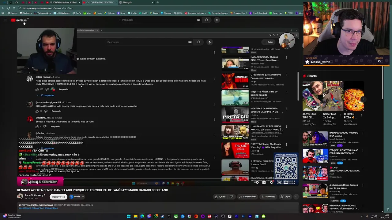Open Media Encoder from the taskbar

click(x=250, y=216)
